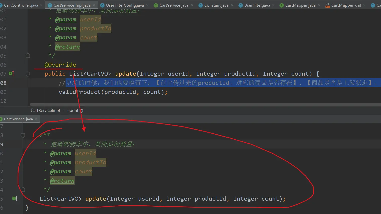
Task: Close the CartServiceImpl.java tab
Action: 94,5
